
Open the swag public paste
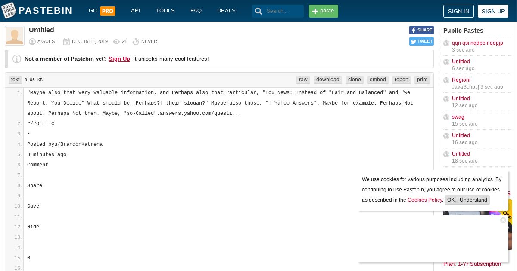coord(458,117)
